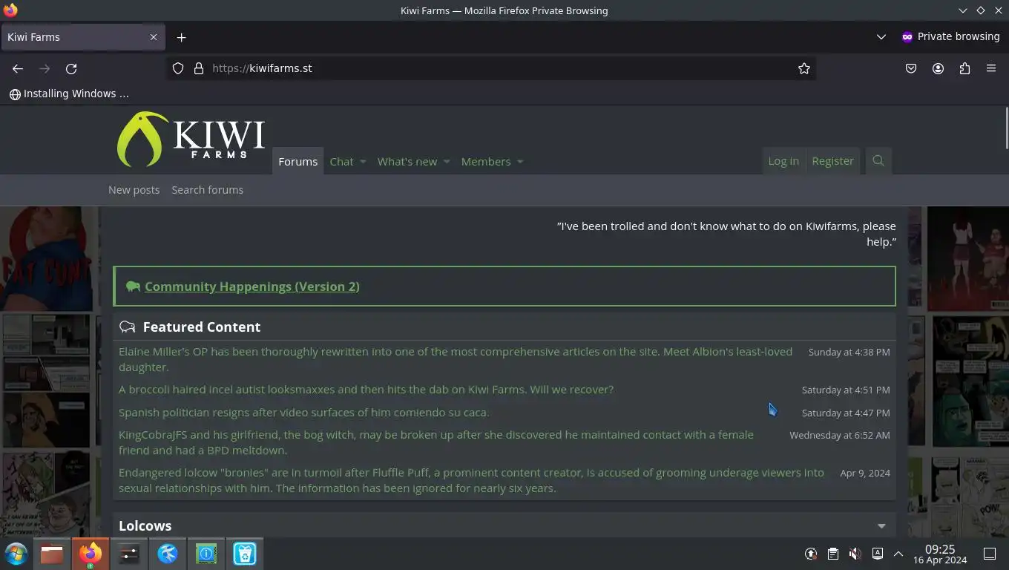Expand hidden system tray icons arrow
The image size is (1009, 570).
(898, 554)
